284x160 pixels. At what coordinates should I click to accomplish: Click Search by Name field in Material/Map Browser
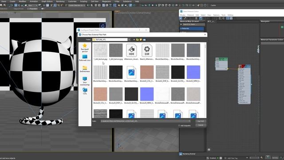click(193, 24)
